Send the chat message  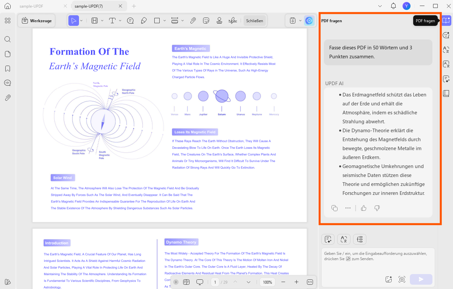click(x=421, y=279)
